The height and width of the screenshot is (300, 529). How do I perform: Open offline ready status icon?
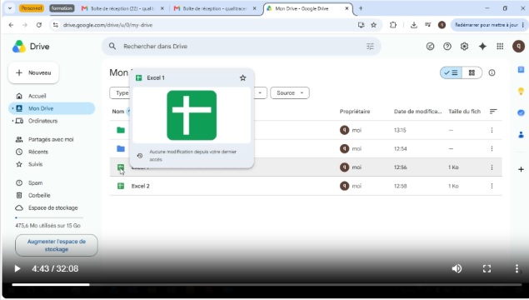click(430, 46)
